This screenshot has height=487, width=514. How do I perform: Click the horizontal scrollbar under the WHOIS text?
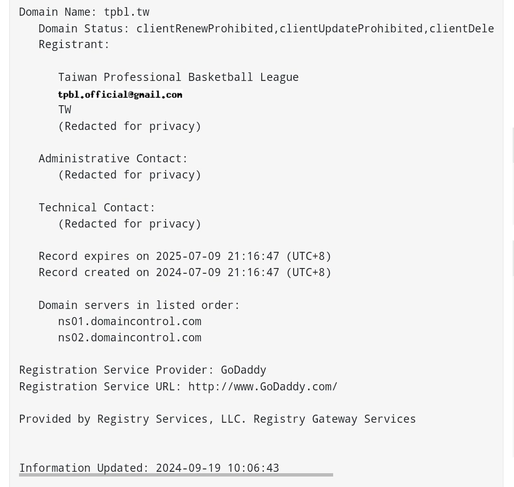tap(176, 475)
